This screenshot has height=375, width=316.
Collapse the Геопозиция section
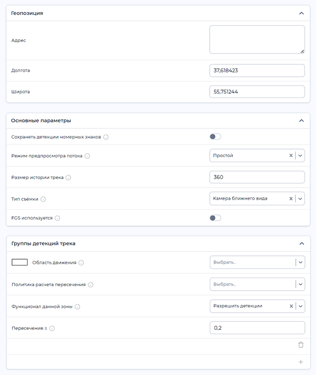tap(302, 13)
